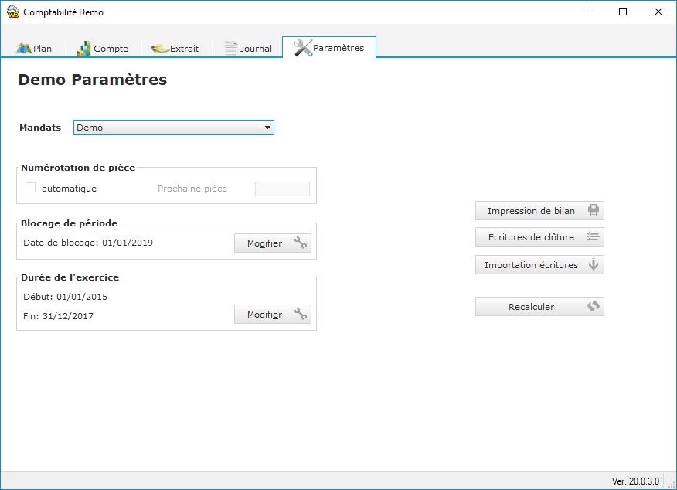
Task: Open Impression de bilan
Action: (x=539, y=211)
